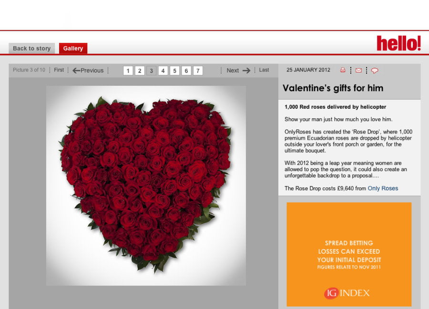
Task: Click the IG Index logo in ad
Action: tap(347, 293)
